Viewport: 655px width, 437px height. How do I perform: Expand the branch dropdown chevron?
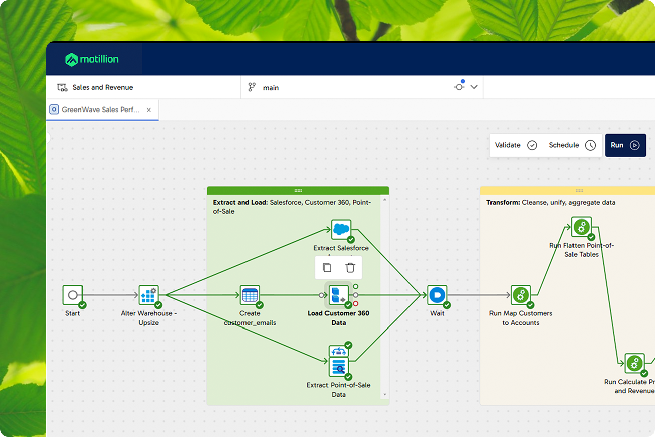click(474, 87)
